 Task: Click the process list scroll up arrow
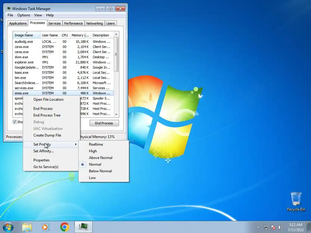coord(116,34)
